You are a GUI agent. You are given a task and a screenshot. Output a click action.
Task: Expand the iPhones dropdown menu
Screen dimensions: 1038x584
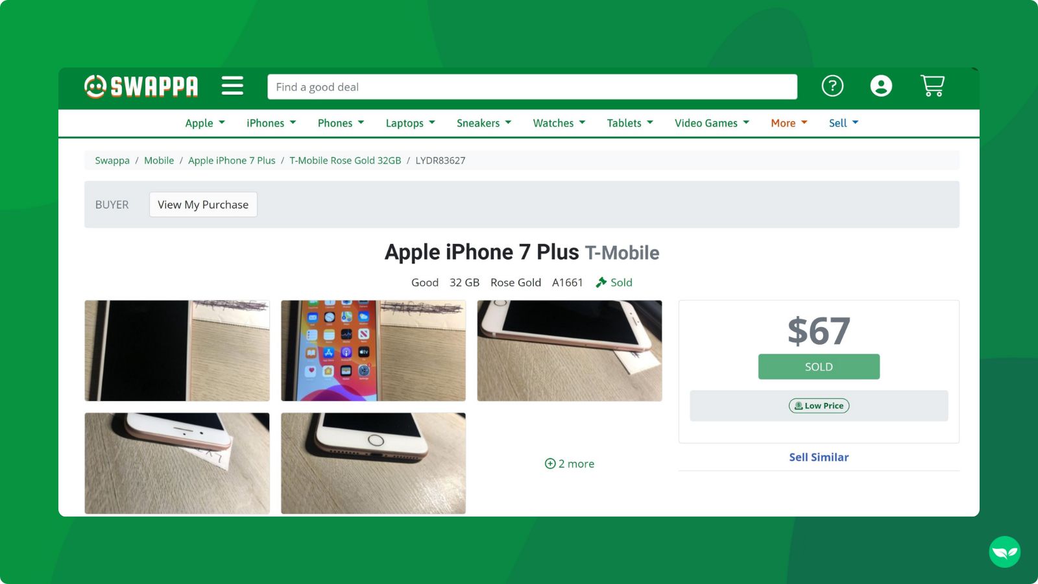click(x=271, y=123)
